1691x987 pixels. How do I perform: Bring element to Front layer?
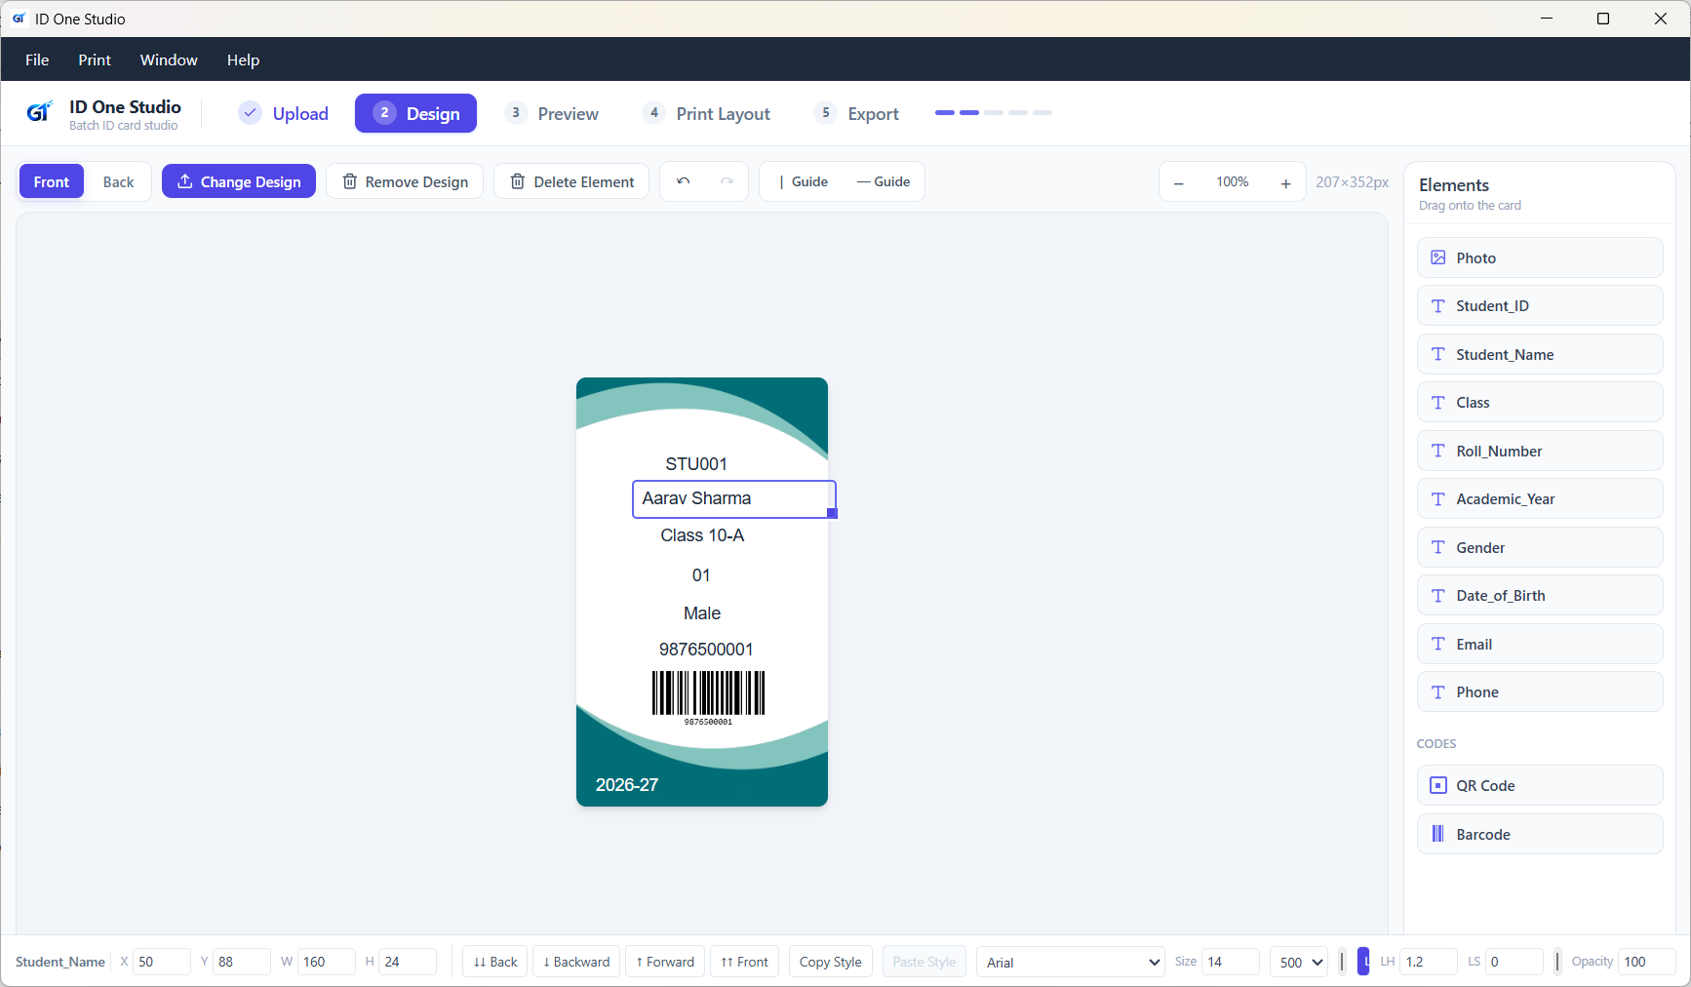tap(745, 962)
